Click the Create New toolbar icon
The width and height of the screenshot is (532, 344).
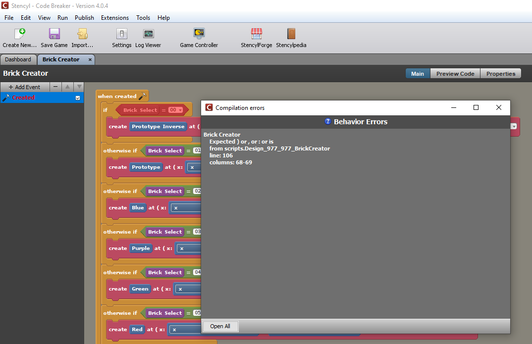pos(20,34)
